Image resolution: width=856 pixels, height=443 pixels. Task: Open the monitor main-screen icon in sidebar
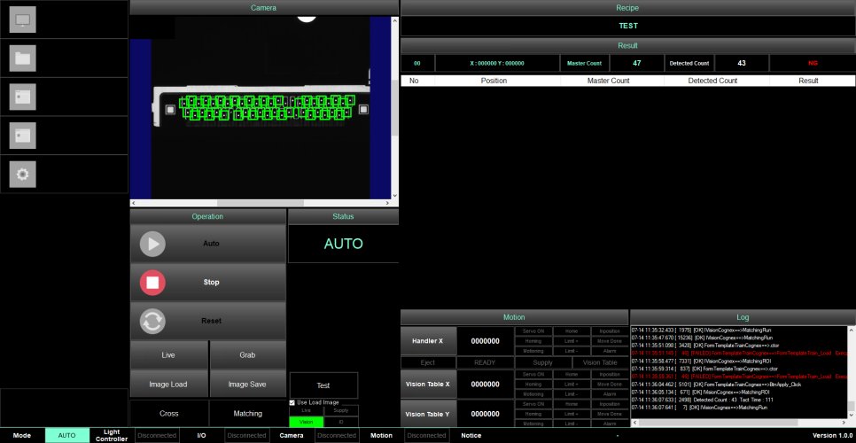click(x=23, y=19)
